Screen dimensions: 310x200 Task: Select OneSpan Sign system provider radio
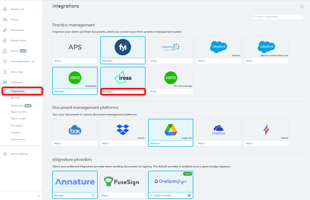pos(189,195)
